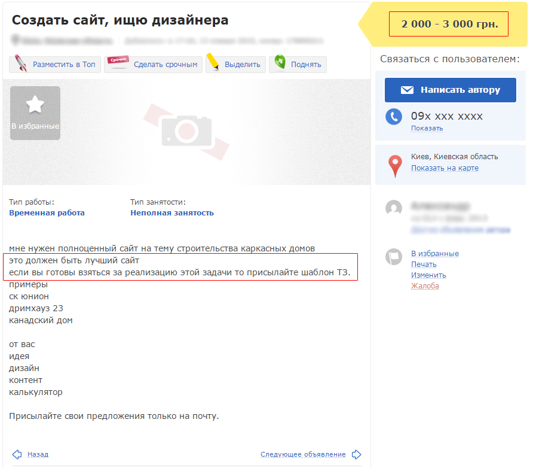Click the flag icon beside 'В избранные'
Image resolution: width=533 pixels, height=468 pixels.
[x=393, y=257]
